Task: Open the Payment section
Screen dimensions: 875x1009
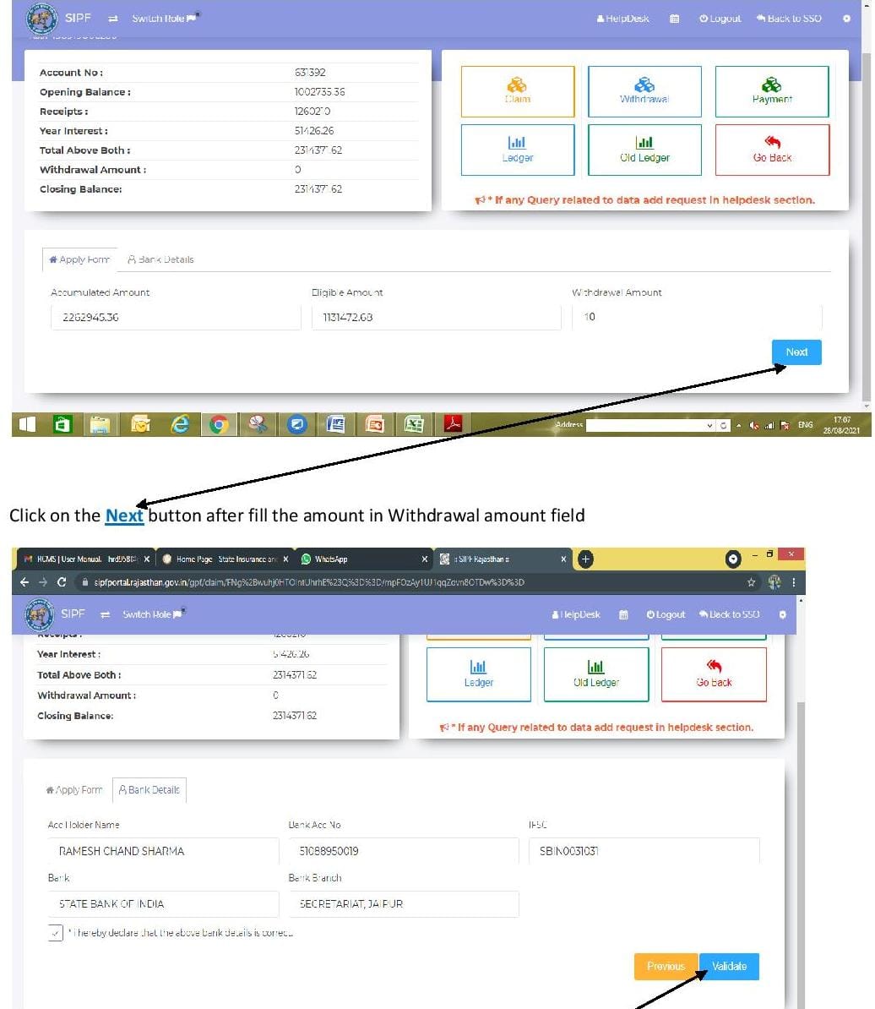Action: (x=770, y=90)
